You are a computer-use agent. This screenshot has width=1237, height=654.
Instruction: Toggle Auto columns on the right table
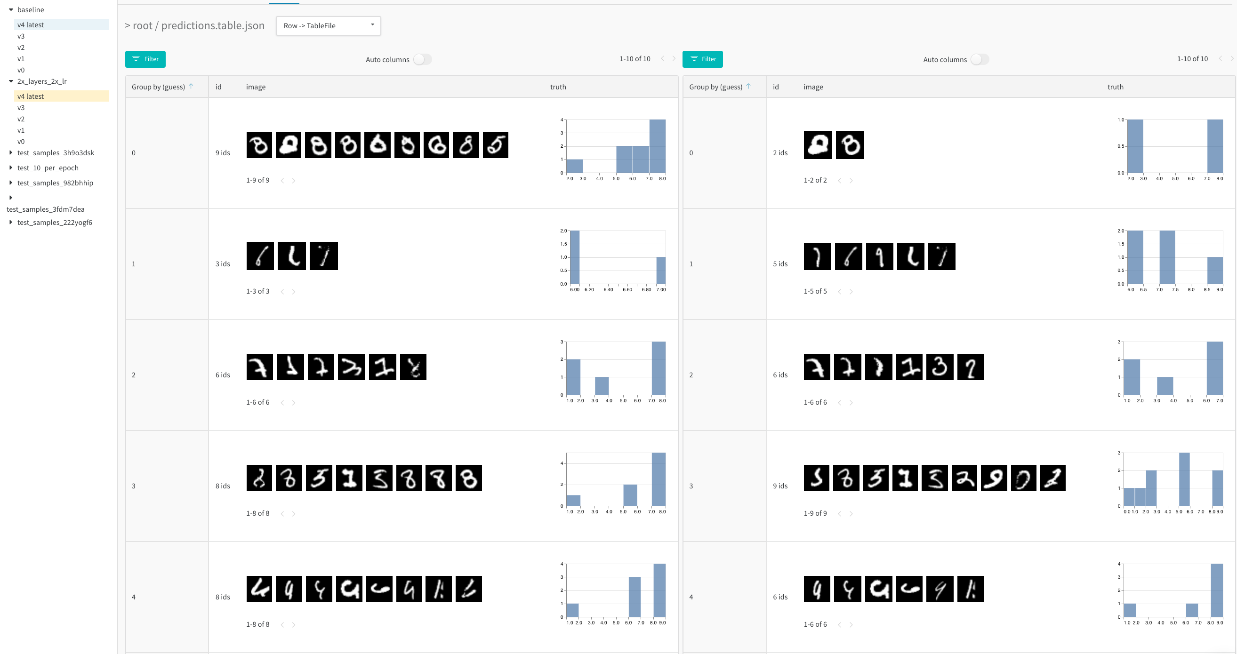point(980,59)
